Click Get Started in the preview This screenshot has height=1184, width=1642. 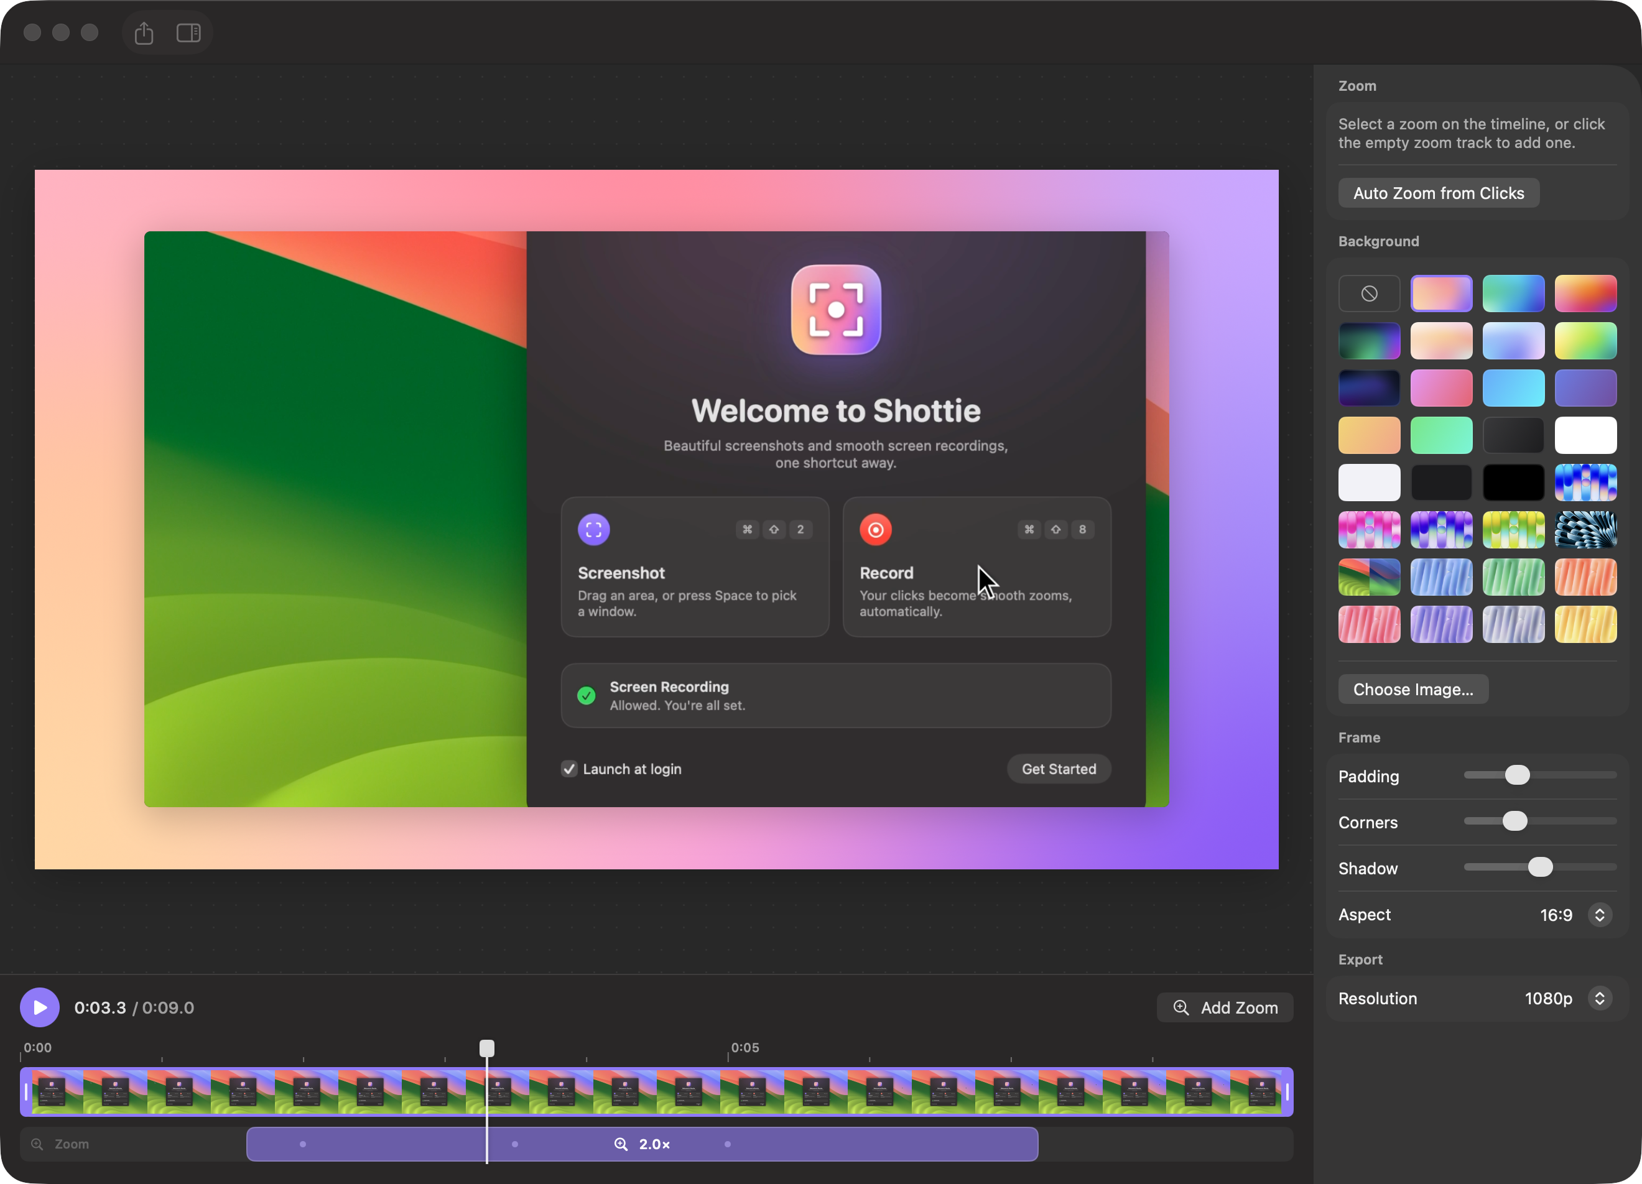[x=1059, y=769]
